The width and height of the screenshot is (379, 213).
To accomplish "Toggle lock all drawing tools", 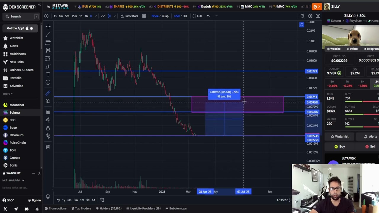I will (x=48, y=128).
